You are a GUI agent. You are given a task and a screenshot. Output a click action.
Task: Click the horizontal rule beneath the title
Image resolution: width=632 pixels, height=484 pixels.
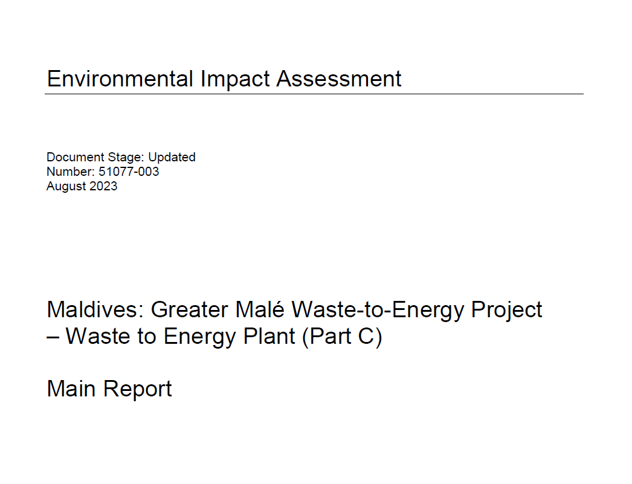(314, 94)
